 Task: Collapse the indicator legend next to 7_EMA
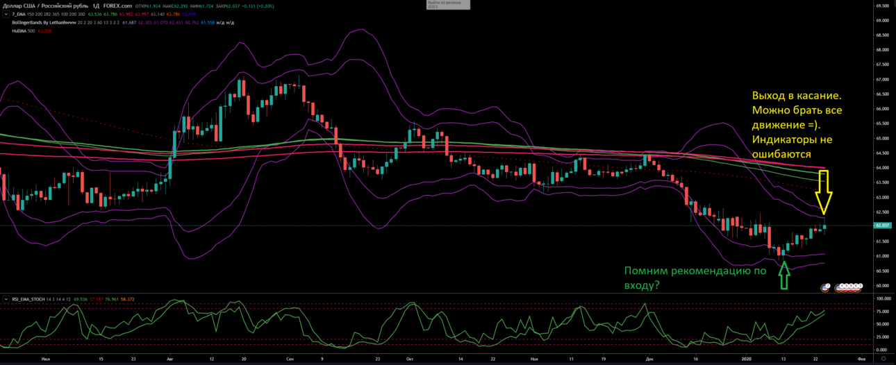click(6, 14)
